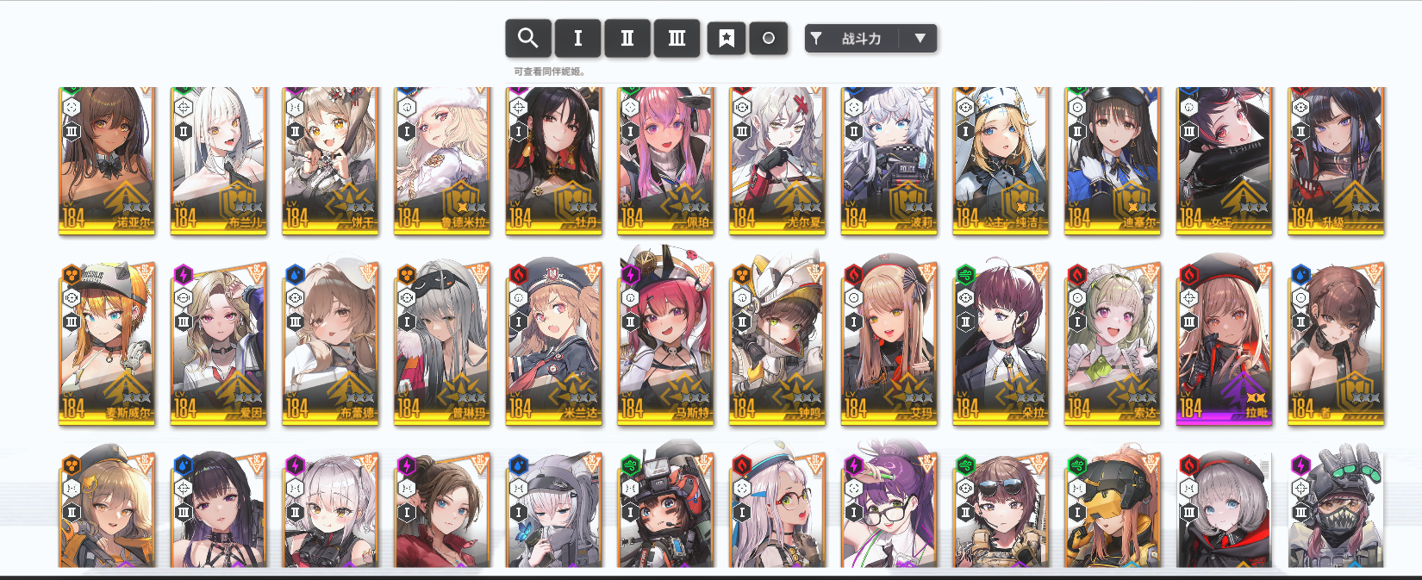The image size is (1422, 580).
Task: Select the 诺亚尔 character card
Action: (107, 160)
